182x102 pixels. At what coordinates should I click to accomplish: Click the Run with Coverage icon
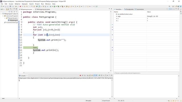[58, 7]
